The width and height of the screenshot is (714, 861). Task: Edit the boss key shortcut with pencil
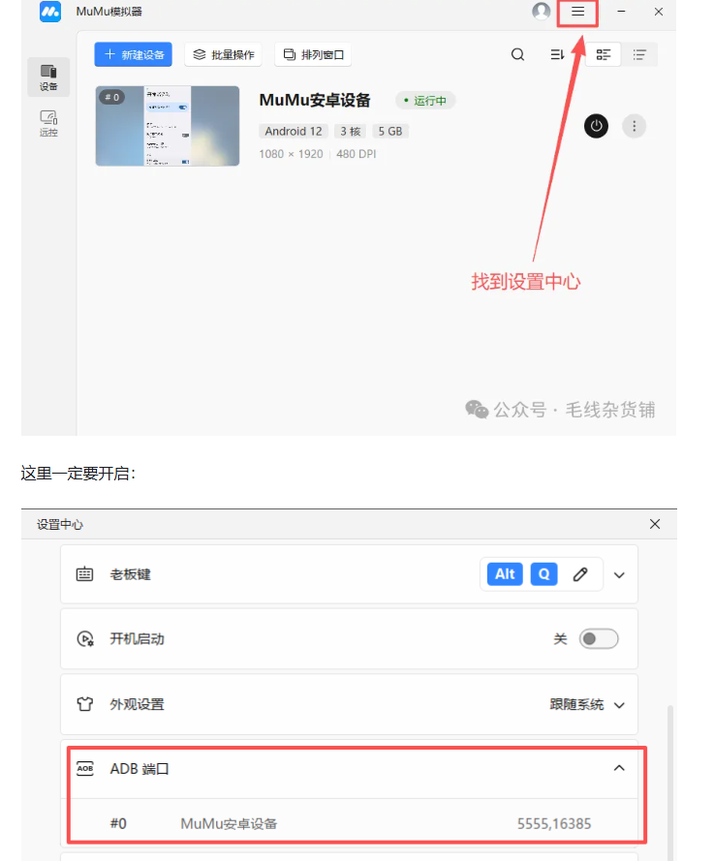580,574
